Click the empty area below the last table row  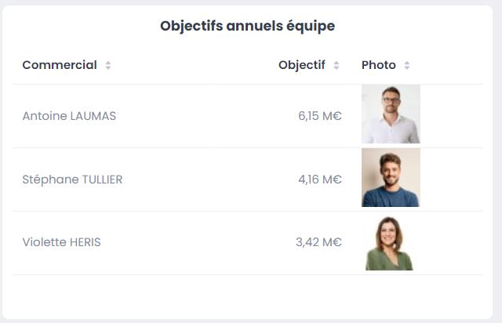click(x=248, y=296)
